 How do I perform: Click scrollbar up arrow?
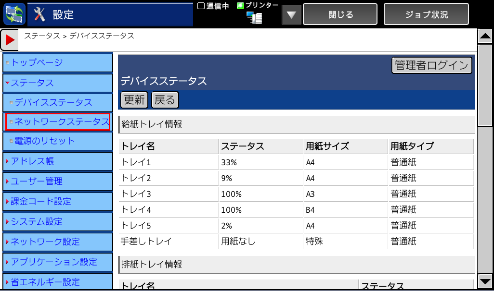pos(485,36)
